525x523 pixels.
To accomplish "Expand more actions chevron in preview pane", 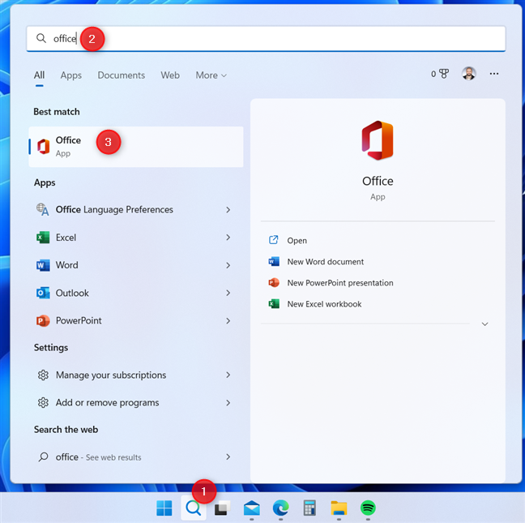I will click(484, 324).
